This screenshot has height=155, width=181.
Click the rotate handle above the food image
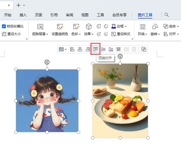[x=120, y=56]
